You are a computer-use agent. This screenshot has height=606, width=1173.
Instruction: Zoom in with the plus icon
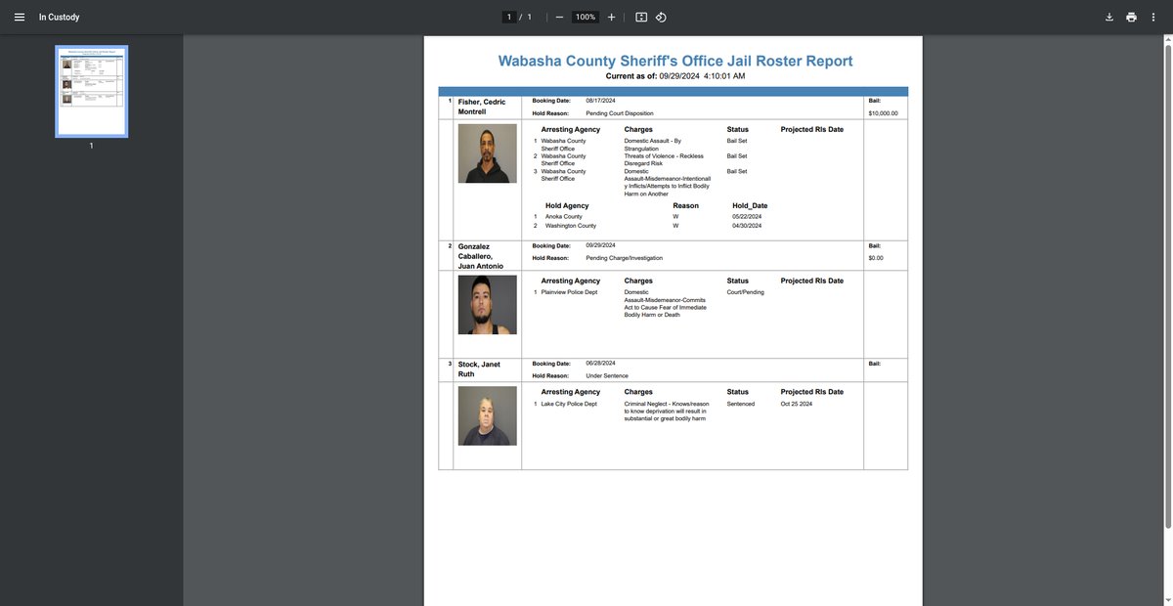612,17
